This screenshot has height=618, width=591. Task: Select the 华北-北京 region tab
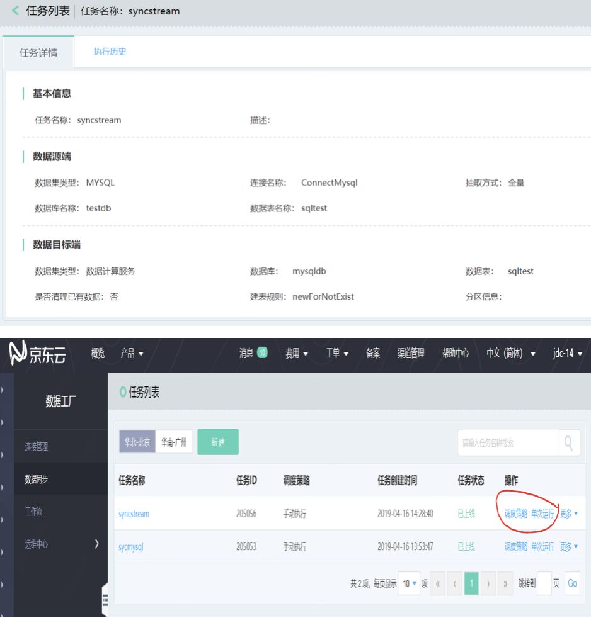pyautogui.click(x=137, y=442)
